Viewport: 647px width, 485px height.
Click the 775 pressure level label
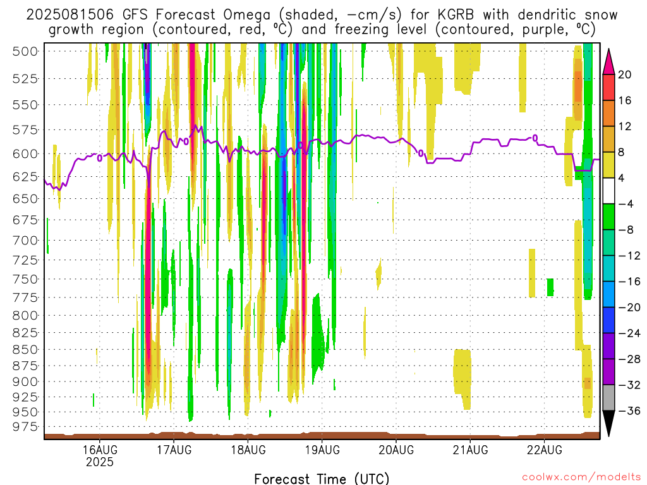pyautogui.click(x=25, y=297)
